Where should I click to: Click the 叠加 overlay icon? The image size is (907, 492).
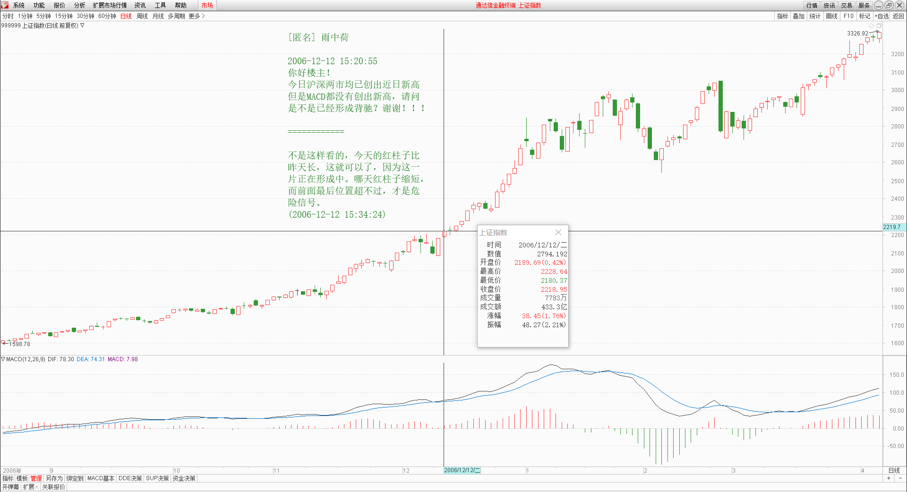[x=798, y=16]
